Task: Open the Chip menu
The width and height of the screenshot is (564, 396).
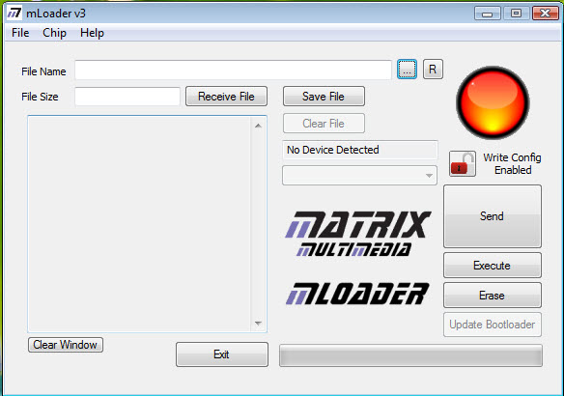Action: (54, 33)
